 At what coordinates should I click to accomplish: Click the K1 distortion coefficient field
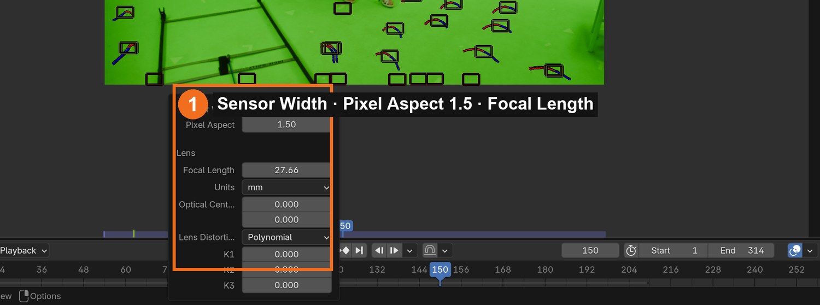click(286, 254)
